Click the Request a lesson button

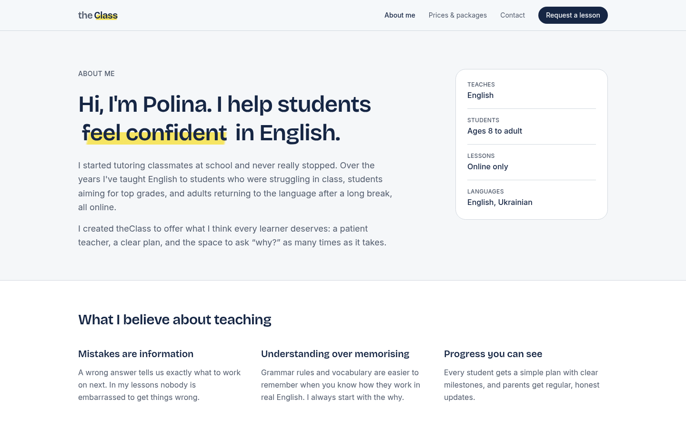coord(573,15)
